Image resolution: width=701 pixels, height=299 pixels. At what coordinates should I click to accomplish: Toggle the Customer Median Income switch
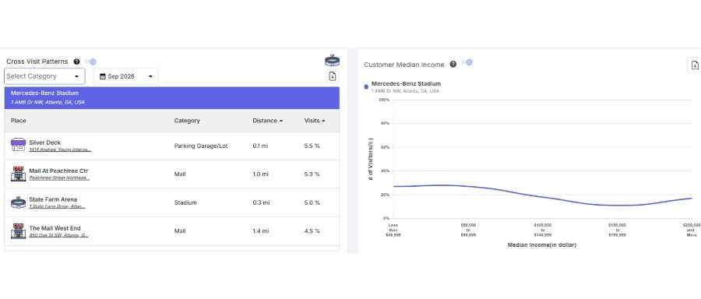click(467, 62)
